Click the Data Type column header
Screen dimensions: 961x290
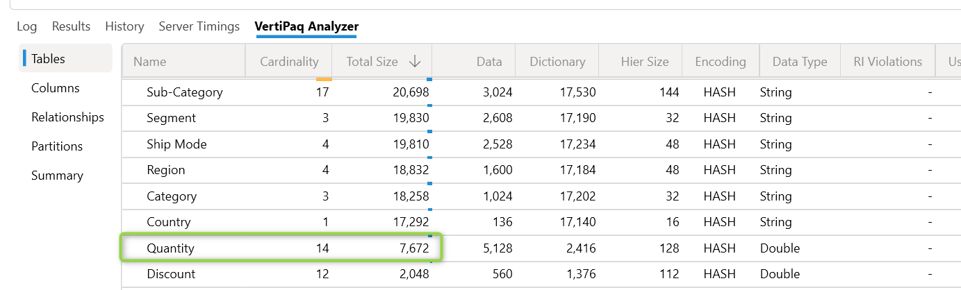(800, 62)
